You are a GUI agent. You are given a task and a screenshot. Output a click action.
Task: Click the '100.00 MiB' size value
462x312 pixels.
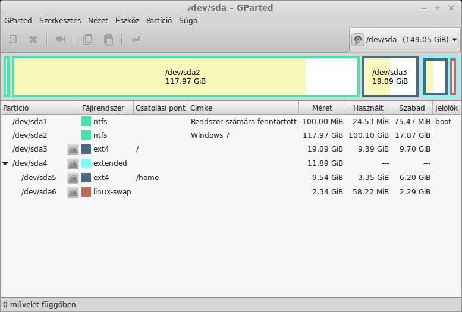click(x=323, y=121)
